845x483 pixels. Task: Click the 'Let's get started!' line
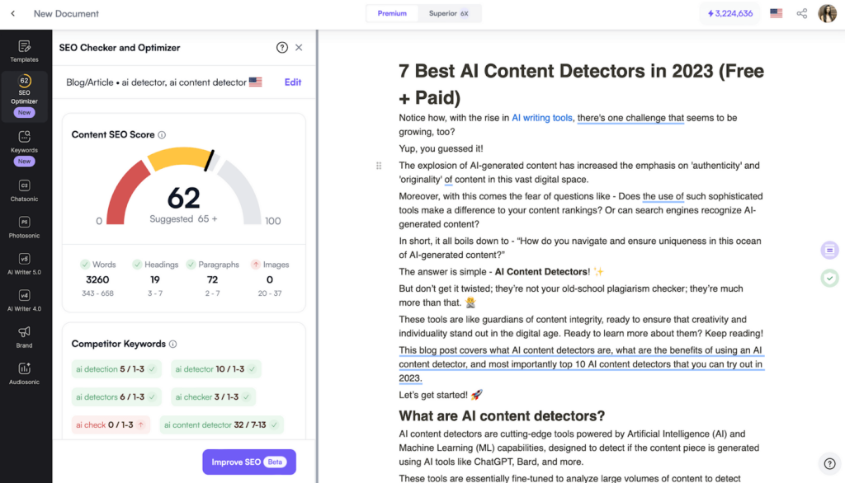(441, 396)
